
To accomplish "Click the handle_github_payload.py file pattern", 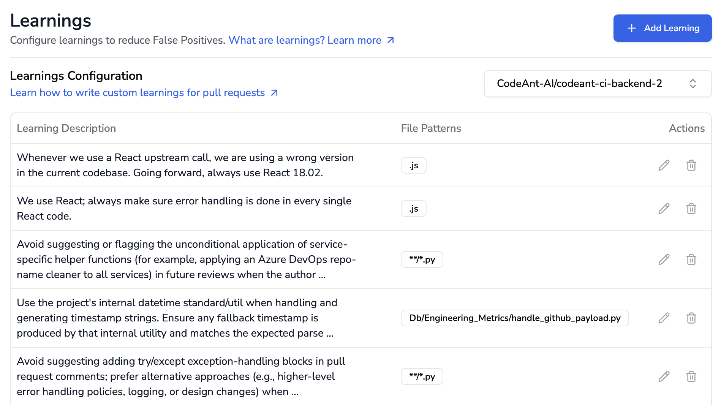I will (x=514, y=318).
